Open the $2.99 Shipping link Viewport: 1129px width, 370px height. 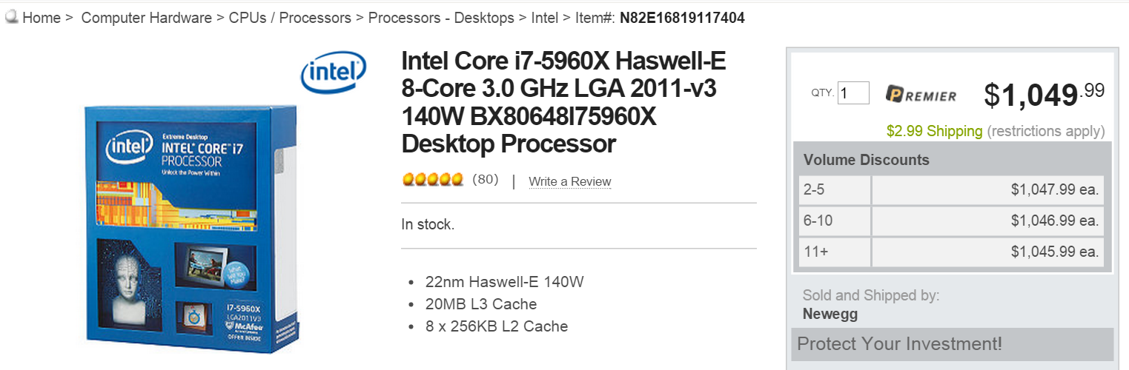(934, 131)
